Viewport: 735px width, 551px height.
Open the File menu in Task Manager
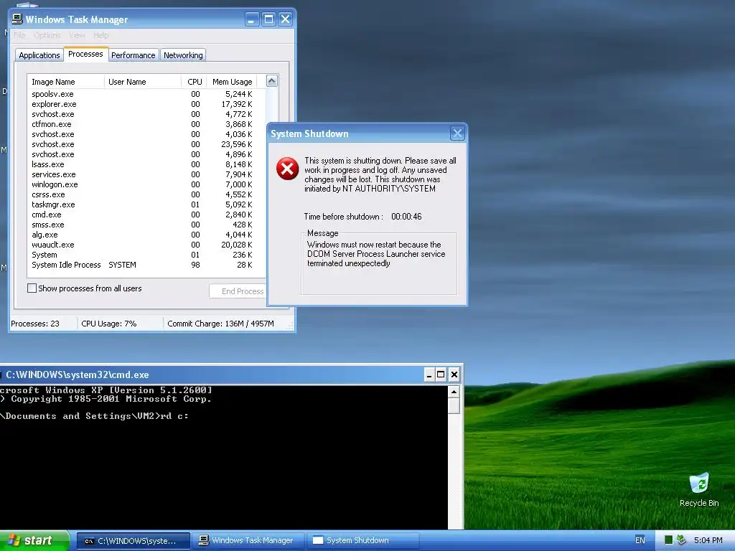19,35
